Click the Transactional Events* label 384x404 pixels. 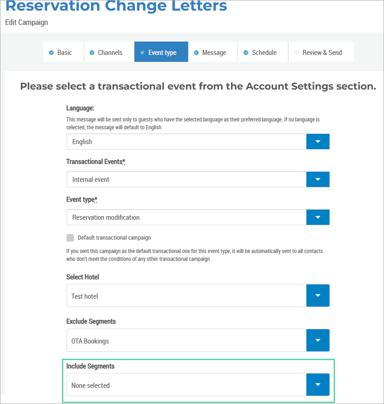point(96,162)
